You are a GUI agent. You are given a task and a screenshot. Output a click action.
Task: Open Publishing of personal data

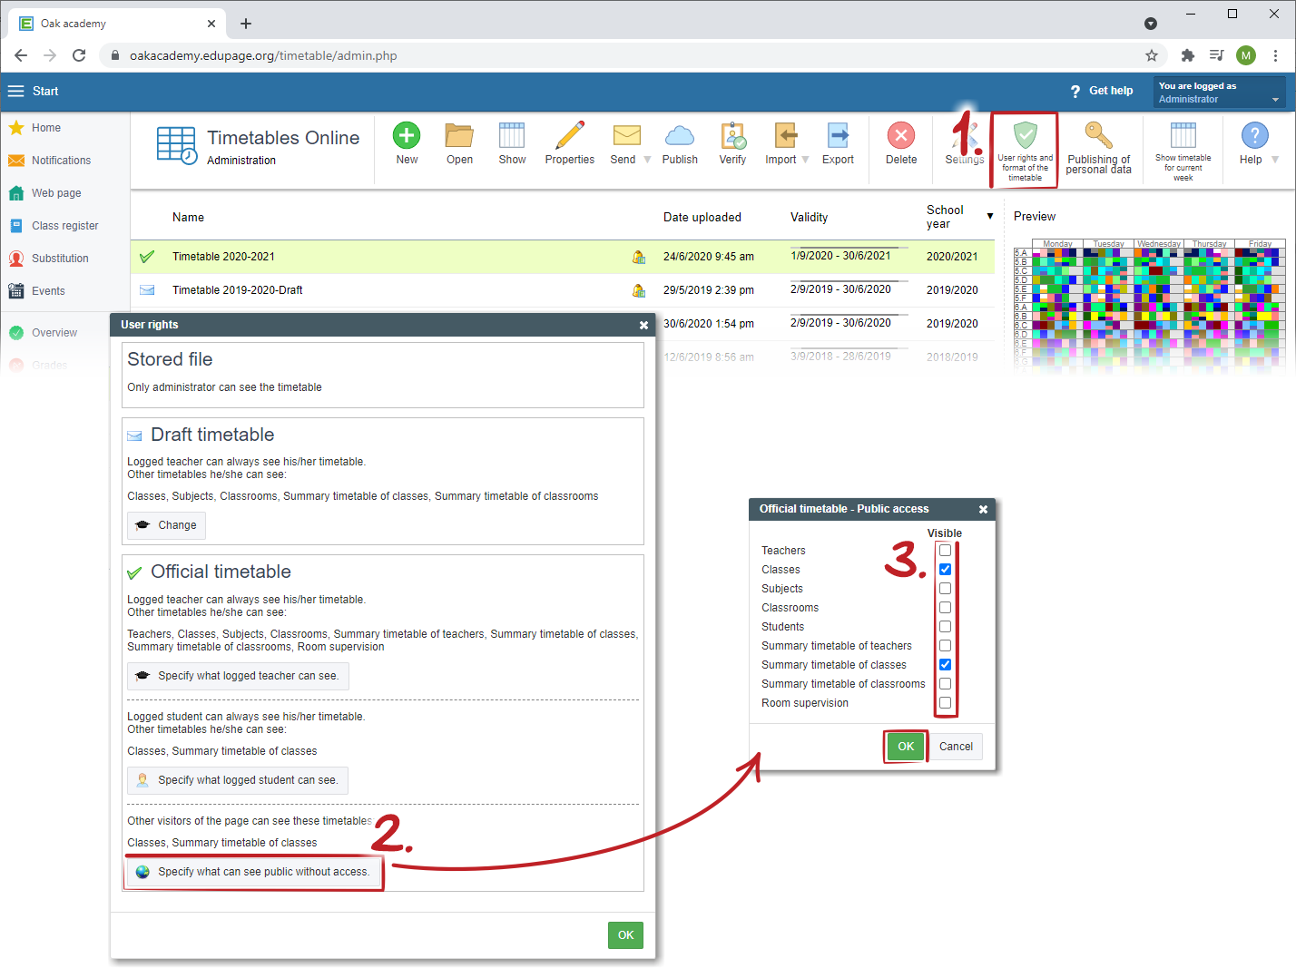(x=1098, y=148)
